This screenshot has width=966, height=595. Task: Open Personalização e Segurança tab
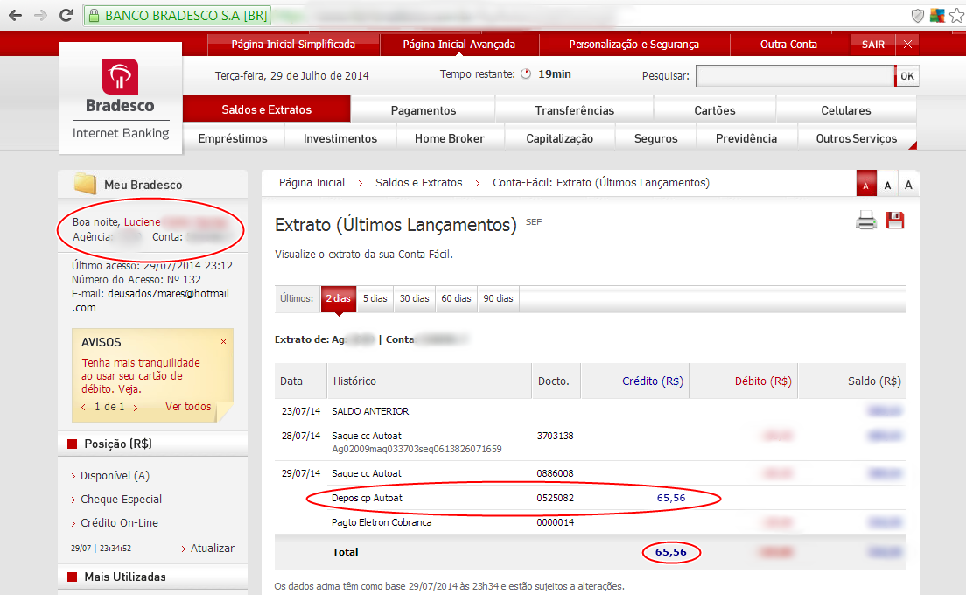[633, 45]
